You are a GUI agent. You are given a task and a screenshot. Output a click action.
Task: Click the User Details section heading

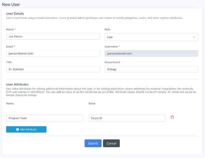point(14,13)
